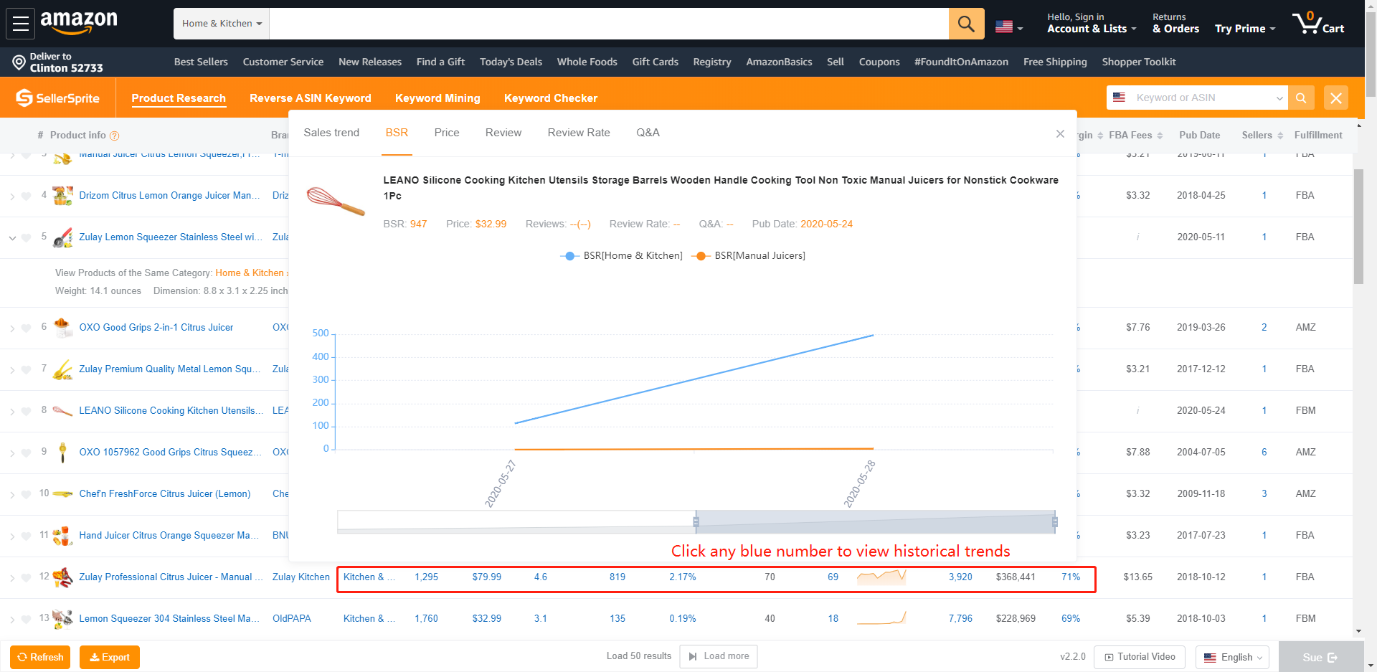This screenshot has height=672, width=1377.
Task: Switch to the Price tab
Action: [447, 133]
